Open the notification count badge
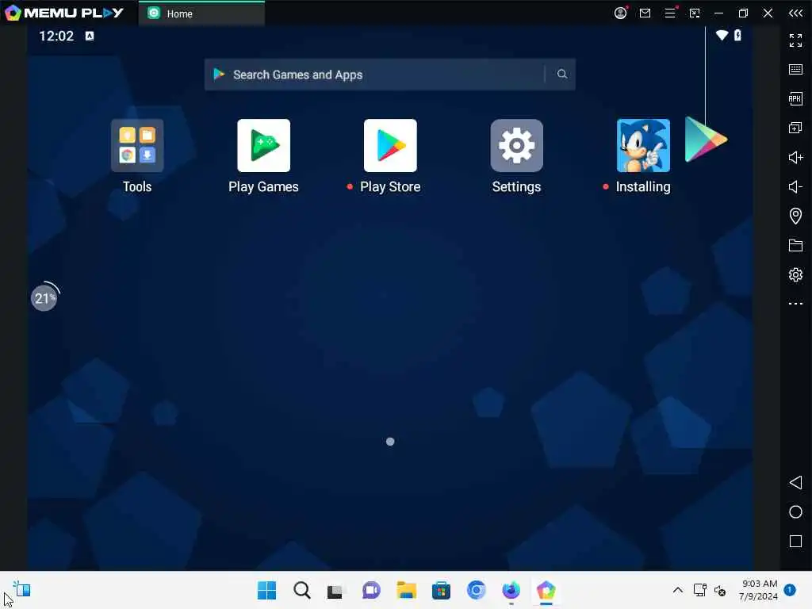The height and width of the screenshot is (609, 812). (x=790, y=589)
